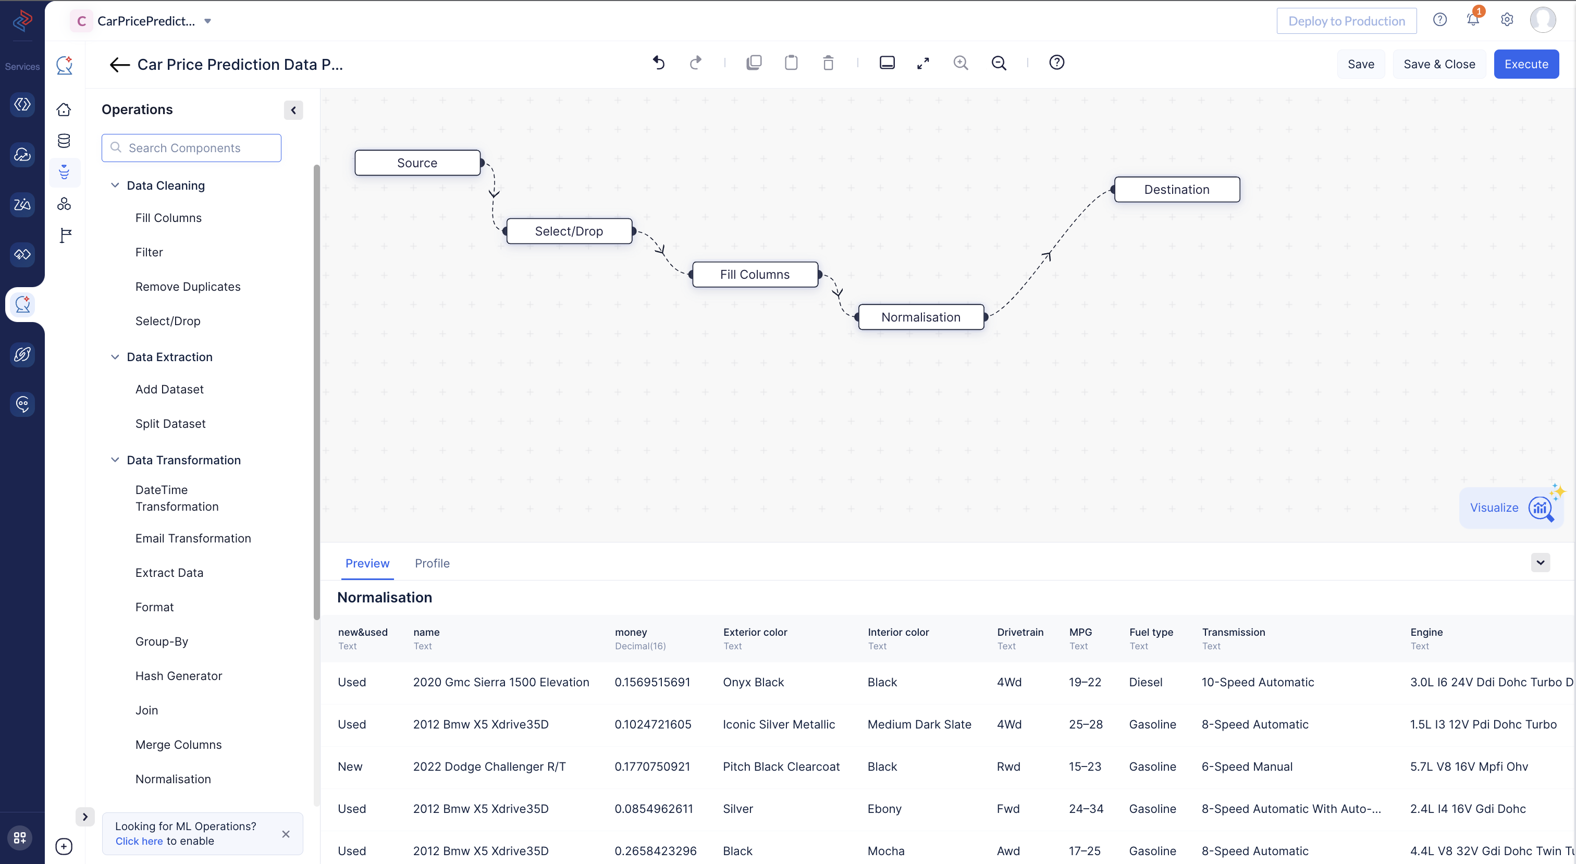Select the Preview tab
The height and width of the screenshot is (864, 1576).
(x=367, y=563)
